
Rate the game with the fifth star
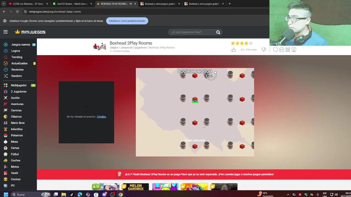coord(251,43)
